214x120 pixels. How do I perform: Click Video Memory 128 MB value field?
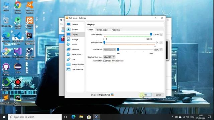(x=156, y=35)
